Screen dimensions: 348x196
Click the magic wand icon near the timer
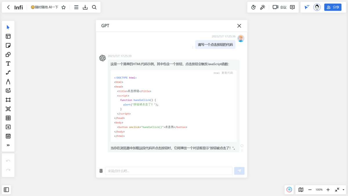pos(263,7)
